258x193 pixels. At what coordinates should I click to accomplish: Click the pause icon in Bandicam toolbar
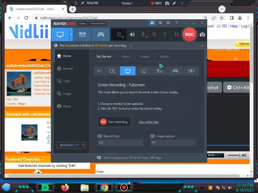176,34
